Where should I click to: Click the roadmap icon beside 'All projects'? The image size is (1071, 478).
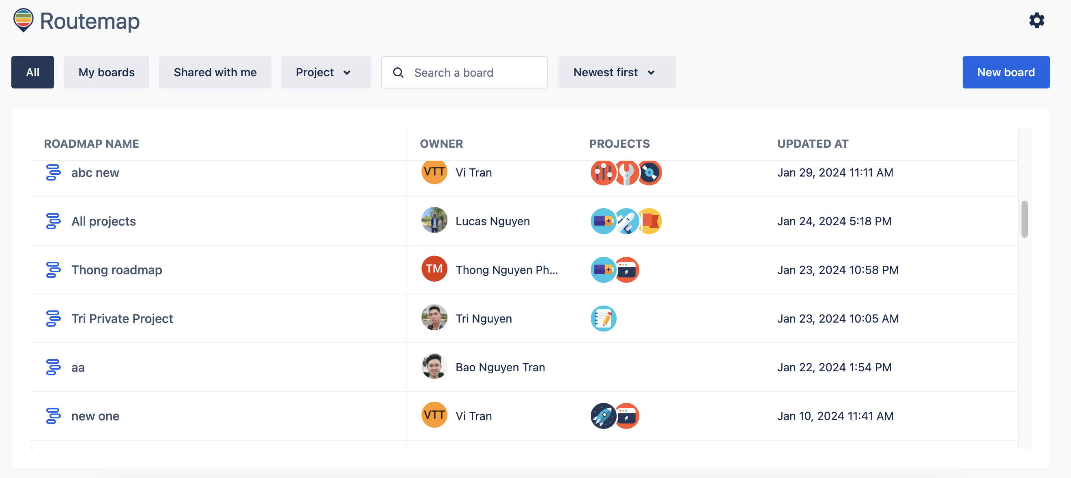53,221
